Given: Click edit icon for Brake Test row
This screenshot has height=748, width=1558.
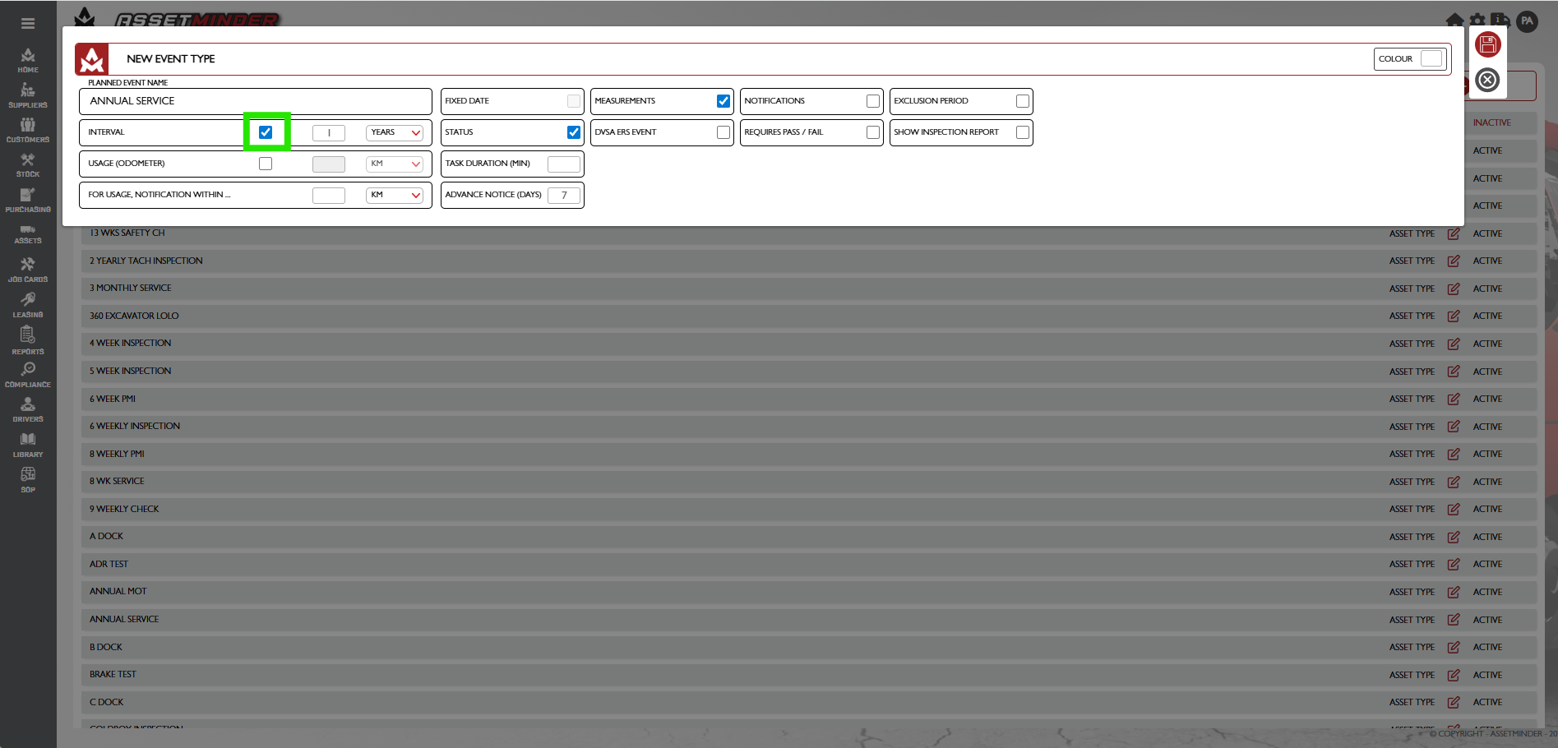Looking at the screenshot, I should [x=1453, y=675].
